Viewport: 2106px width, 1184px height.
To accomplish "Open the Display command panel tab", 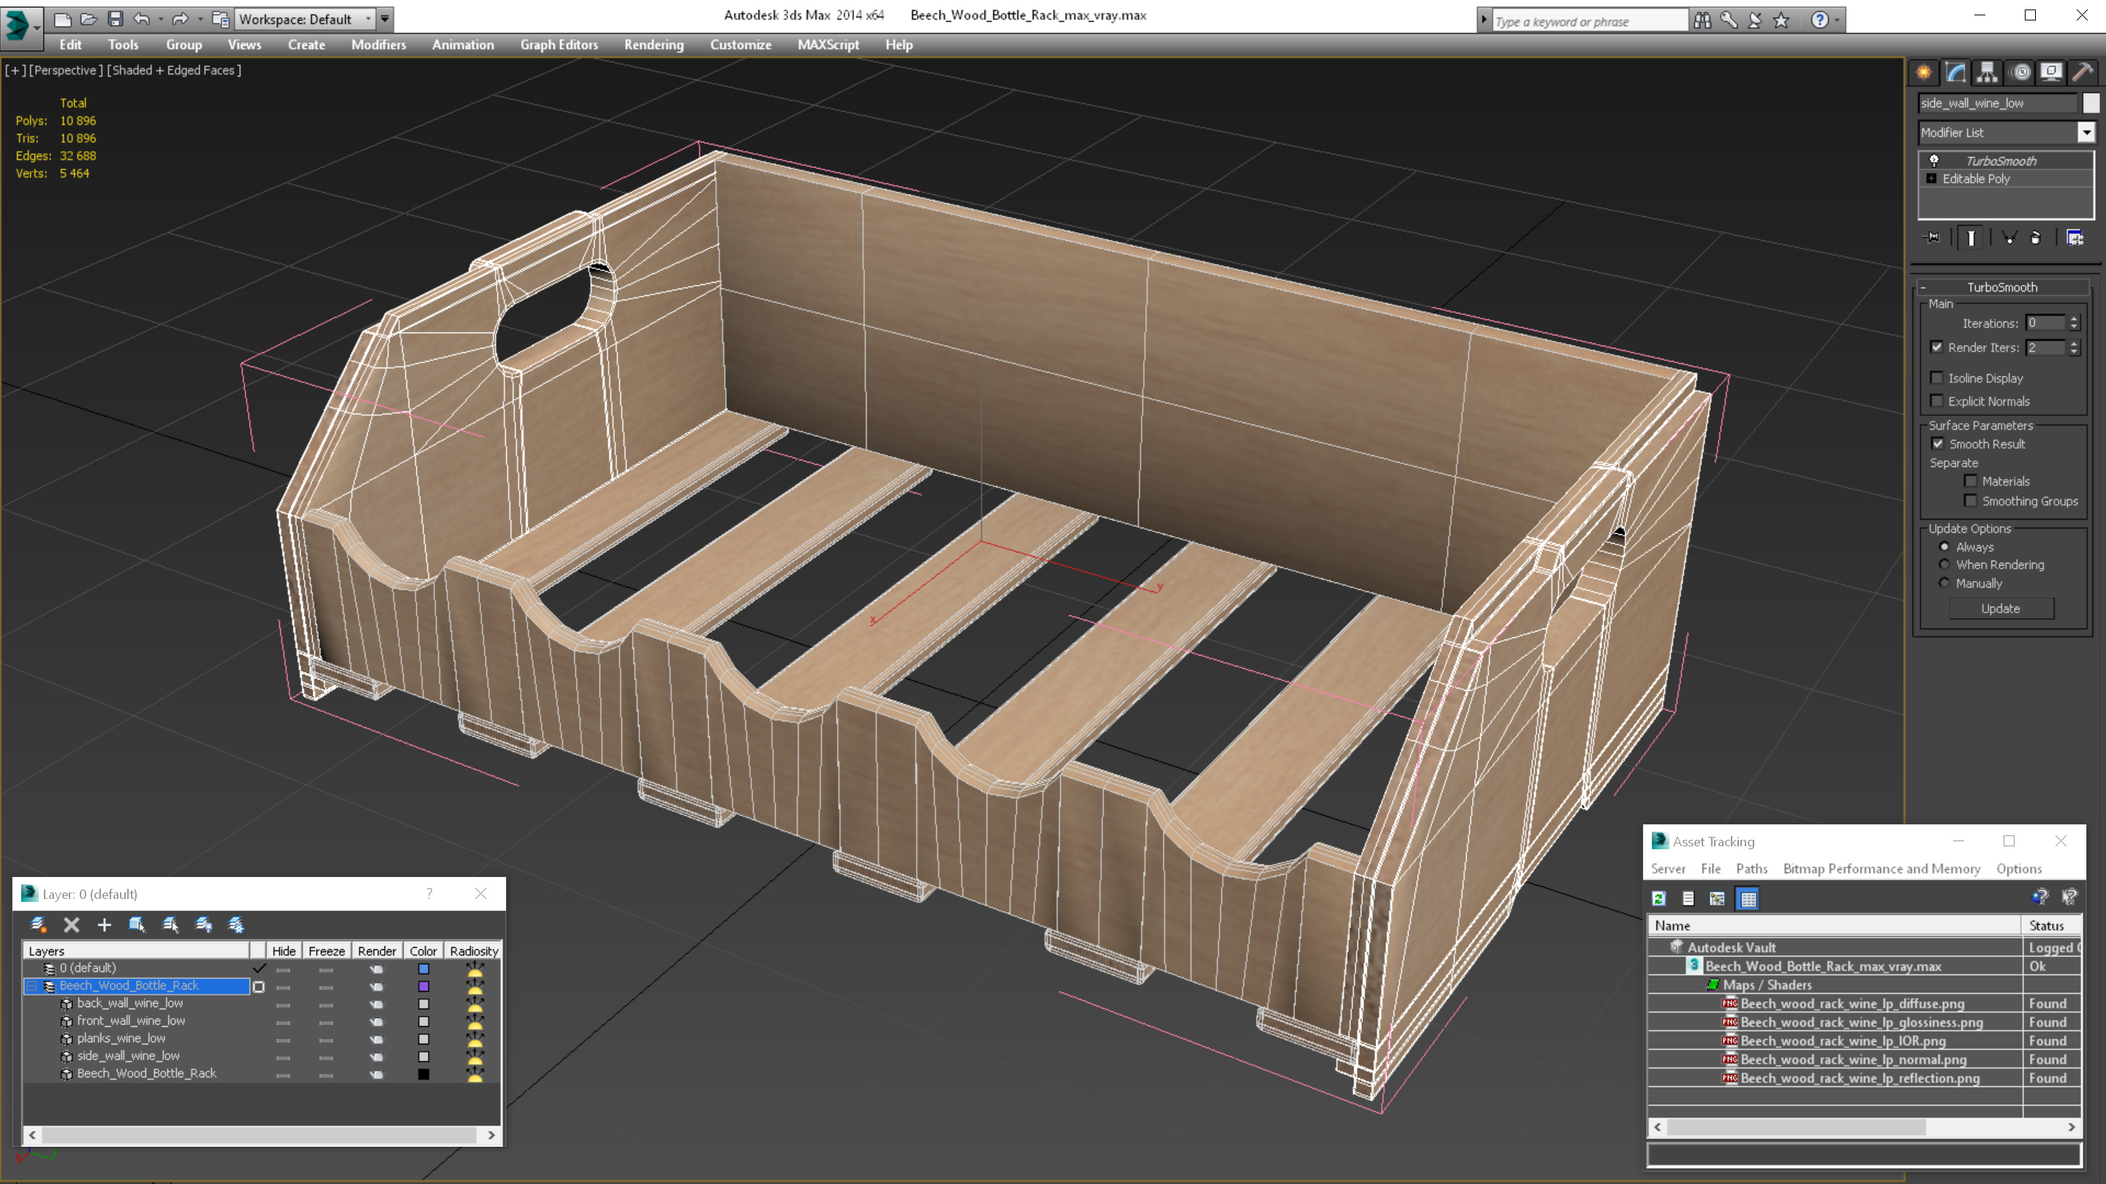I will 2051,73.
